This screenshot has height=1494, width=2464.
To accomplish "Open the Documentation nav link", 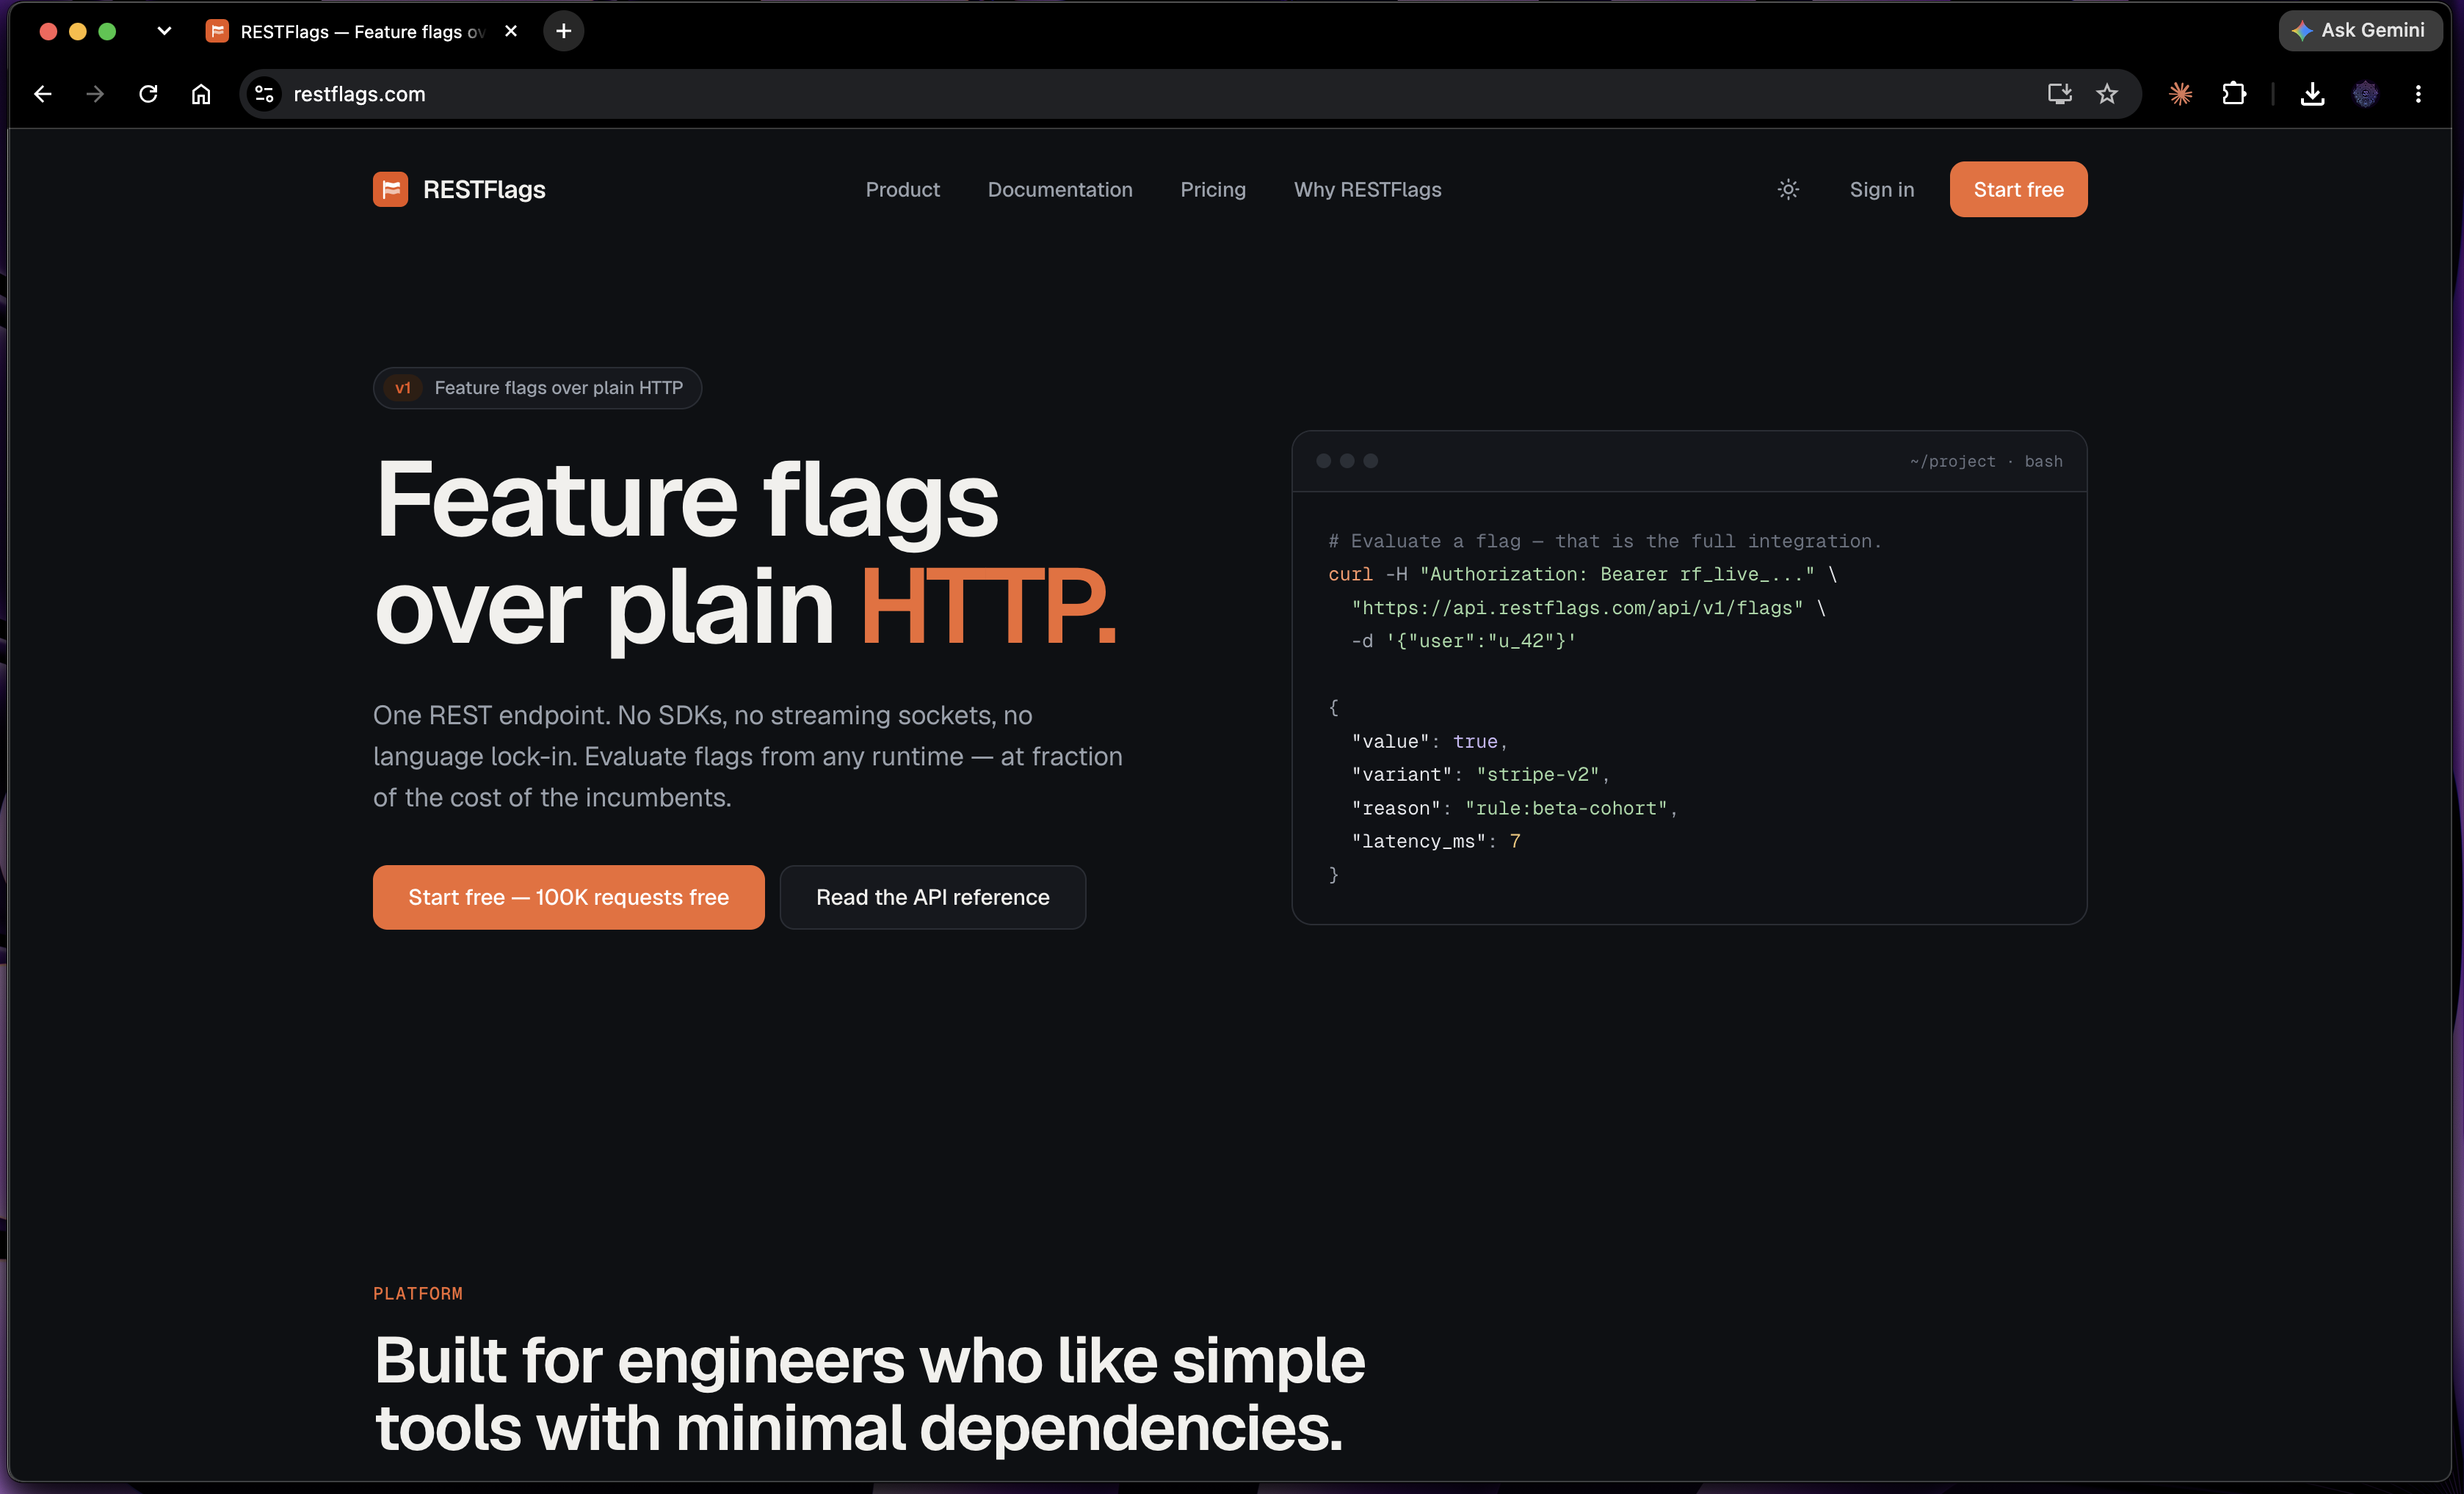I will (1060, 190).
